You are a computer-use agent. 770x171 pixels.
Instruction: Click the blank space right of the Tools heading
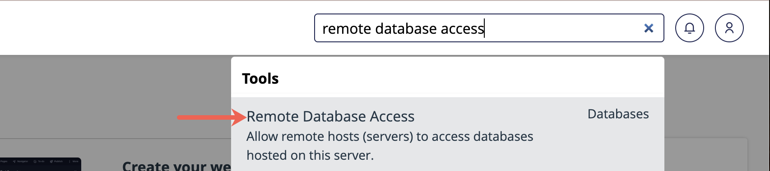coord(469,78)
